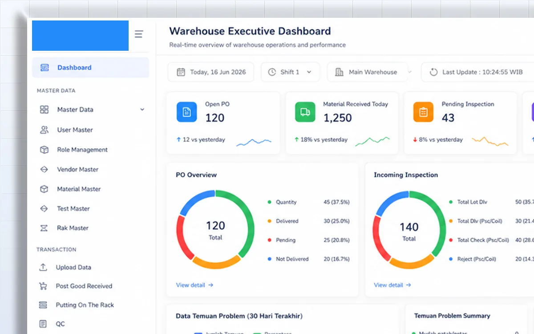Screen dimensions: 534x334
Task: Click the Role Management cube icon
Action: click(x=44, y=150)
